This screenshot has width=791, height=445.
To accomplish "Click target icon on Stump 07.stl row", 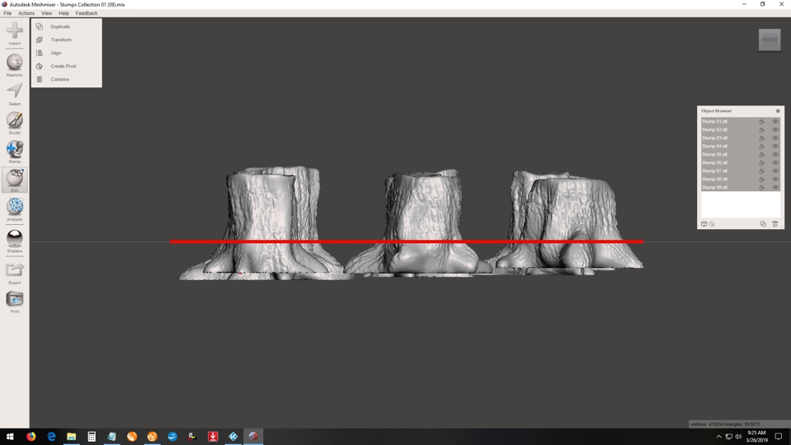I will point(761,171).
